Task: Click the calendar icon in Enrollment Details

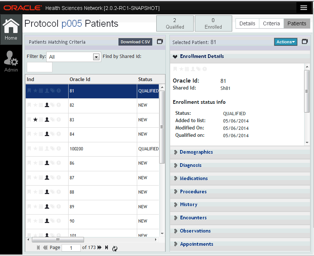Action: [x=187, y=69]
